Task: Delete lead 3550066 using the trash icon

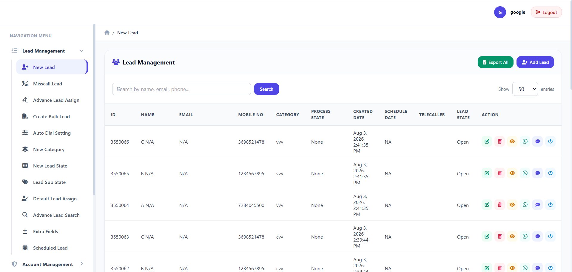Action: [499, 142]
